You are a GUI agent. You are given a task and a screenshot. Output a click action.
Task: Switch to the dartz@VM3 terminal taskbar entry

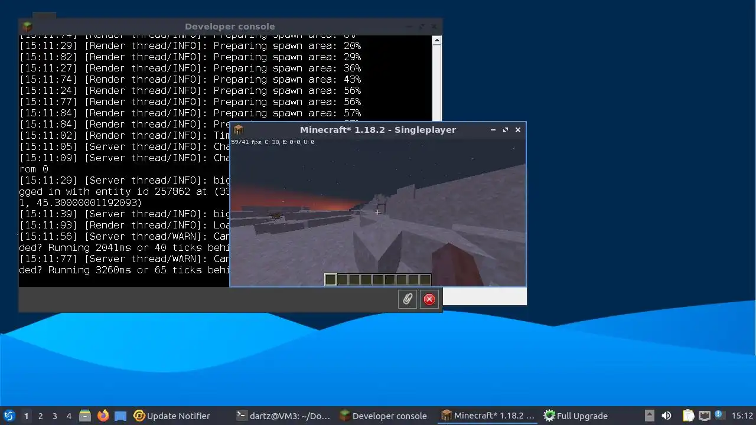[x=283, y=416]
